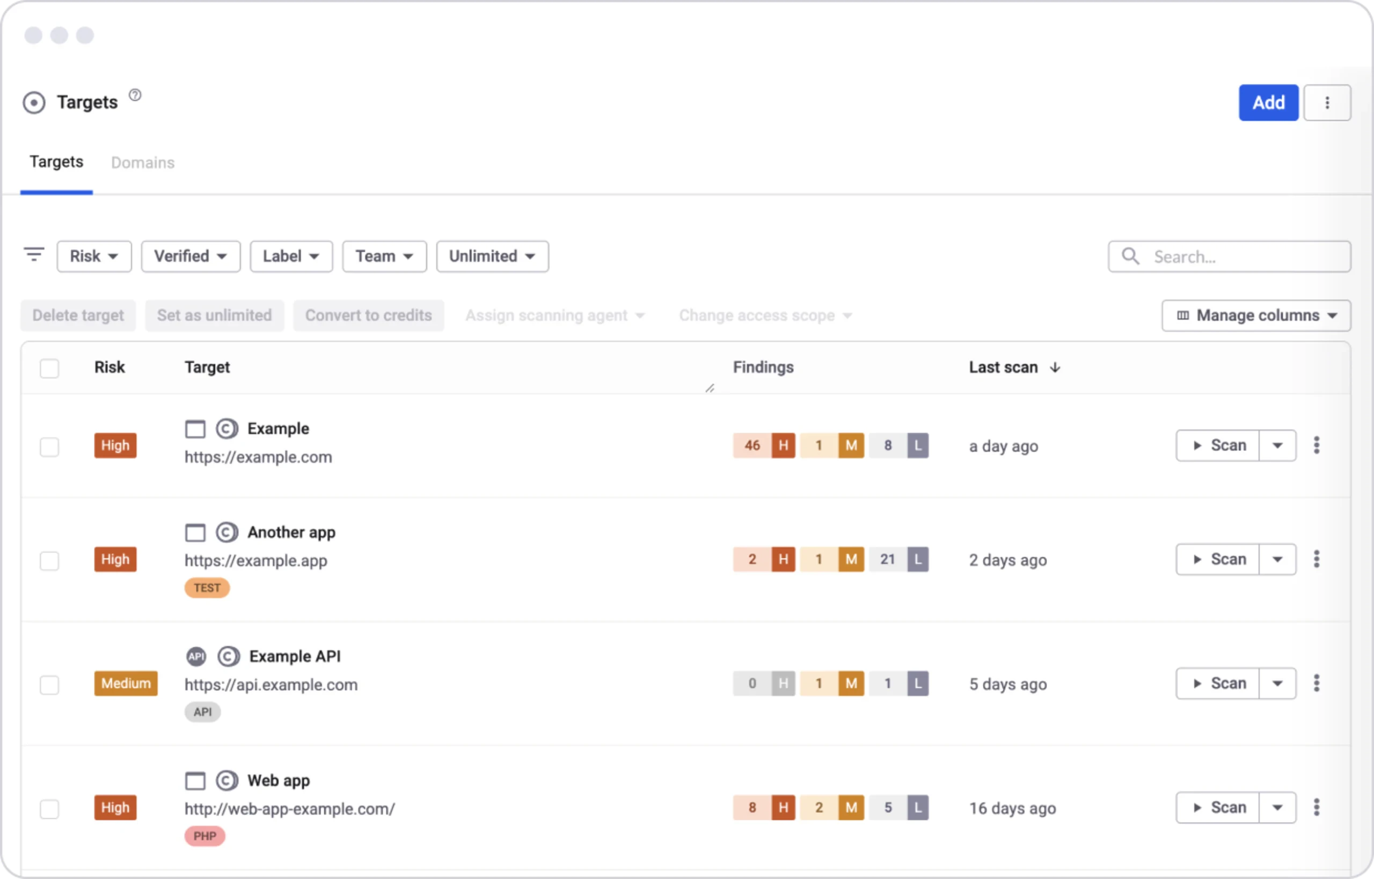The height and width of the screenshot is (879, 1374).
Task: Click the kebab menu next to Add button
Action: (x=1328, y=102)
